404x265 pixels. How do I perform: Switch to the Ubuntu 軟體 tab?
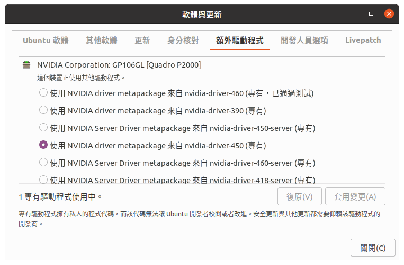[x=46, y=40]
